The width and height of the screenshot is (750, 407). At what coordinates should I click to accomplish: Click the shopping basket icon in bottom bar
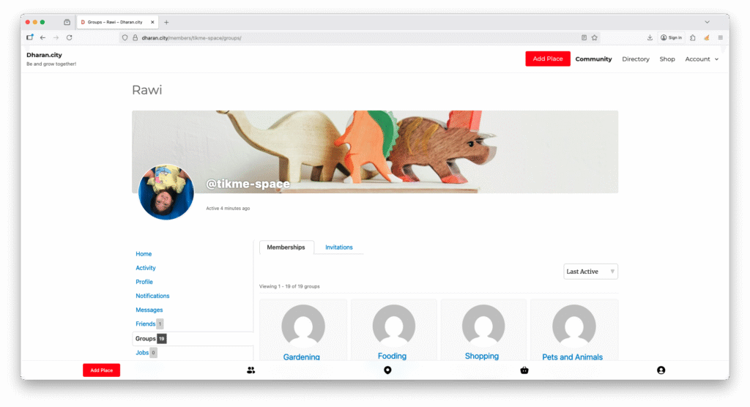(x=524, y=370)
